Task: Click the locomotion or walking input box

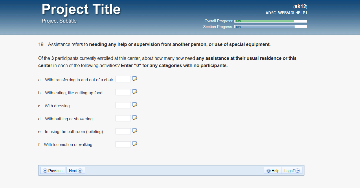Action: pyautogui.click(x=123, y=144)
